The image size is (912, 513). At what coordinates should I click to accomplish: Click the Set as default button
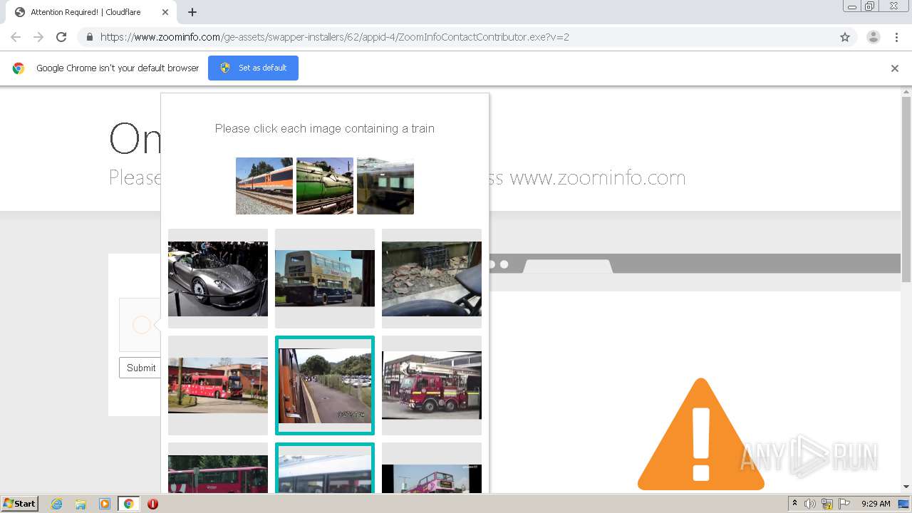pos(253,68)
